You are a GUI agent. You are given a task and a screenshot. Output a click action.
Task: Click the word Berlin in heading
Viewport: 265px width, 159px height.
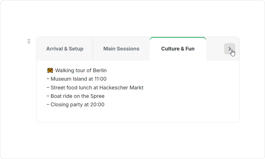click(x=100, y=70)
